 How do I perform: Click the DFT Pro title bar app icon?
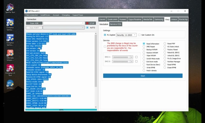[27, 11]
